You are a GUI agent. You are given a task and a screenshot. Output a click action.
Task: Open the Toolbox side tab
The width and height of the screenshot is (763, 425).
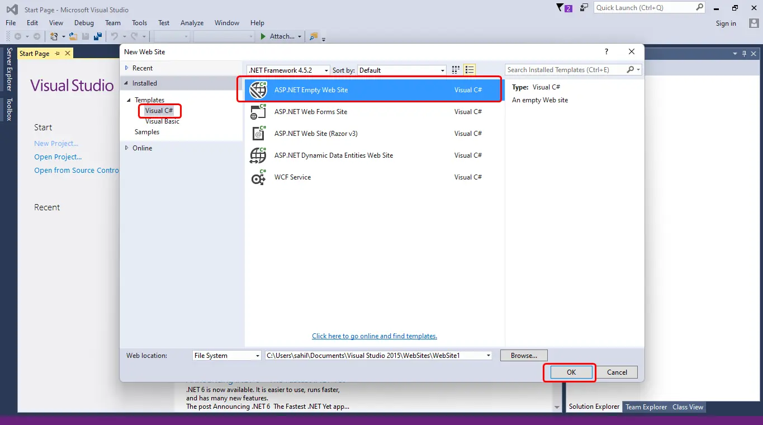point(9,110)
